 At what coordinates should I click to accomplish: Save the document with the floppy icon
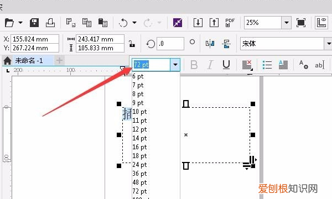34,23
